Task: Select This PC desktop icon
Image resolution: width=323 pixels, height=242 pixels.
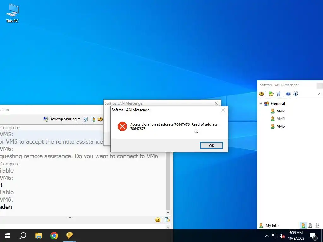Action: (12, 13)
